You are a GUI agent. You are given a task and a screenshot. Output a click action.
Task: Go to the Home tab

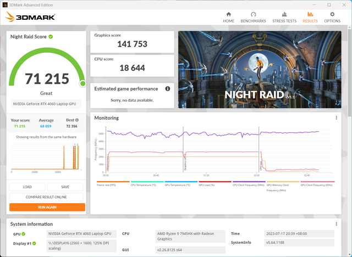click(x=229, y=18)
